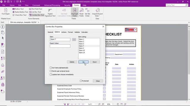Open the file folder icon in quick access
Image resolution: width=190 pixels, height=106 pixels.
click(5, 1)
